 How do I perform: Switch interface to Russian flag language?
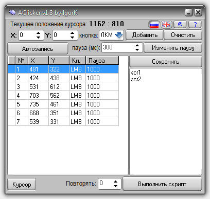click(154, 25)
